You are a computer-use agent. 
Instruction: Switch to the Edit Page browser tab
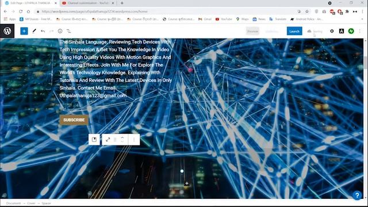pos(30,3)
